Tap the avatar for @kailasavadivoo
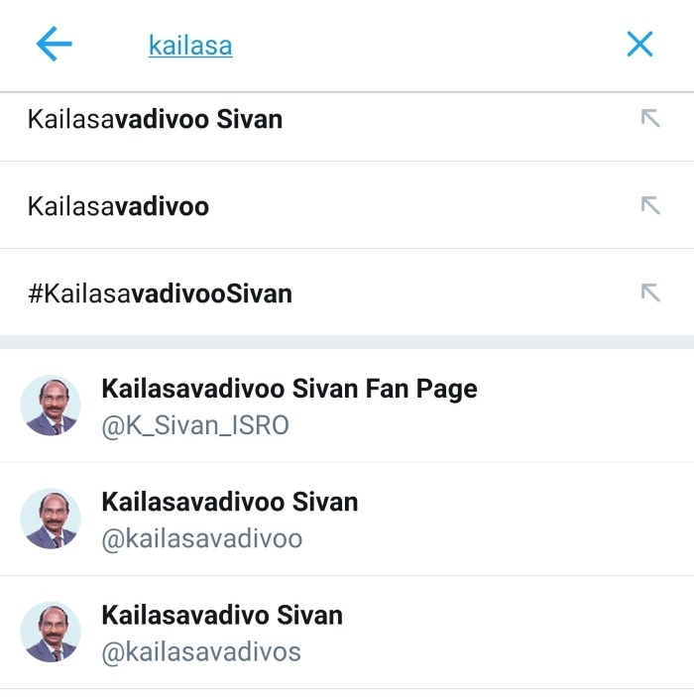Image resolution: width=694 pixels, height=697 pixels. tap(51, 519)
